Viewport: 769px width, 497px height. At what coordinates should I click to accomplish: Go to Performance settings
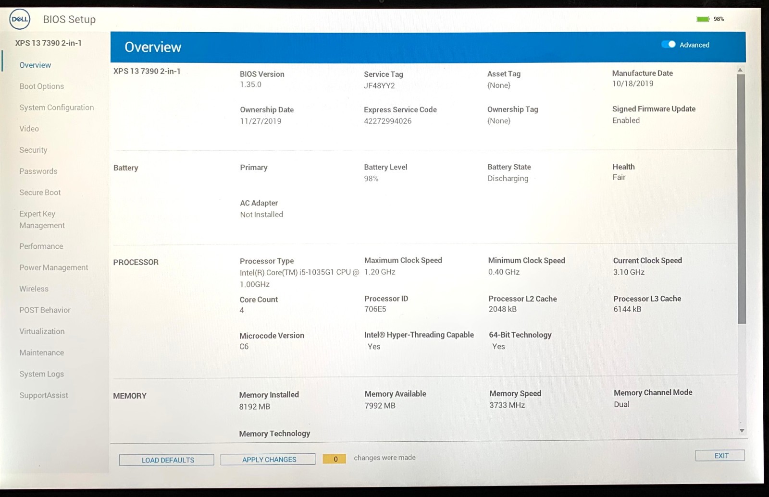(41, 246)
